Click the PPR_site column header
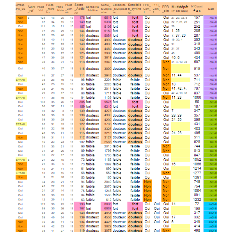234x234 pixels. pos(166,9)
